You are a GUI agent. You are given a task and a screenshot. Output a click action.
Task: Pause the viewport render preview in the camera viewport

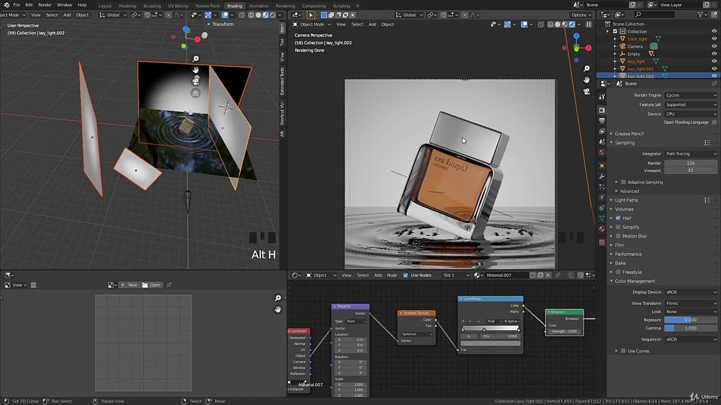pyautogui.click(x=589, y=24)
